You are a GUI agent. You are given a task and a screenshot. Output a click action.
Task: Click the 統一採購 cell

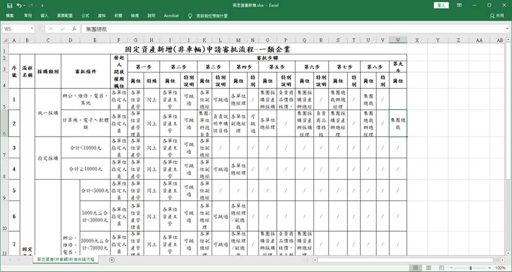[x=48, y=113]
